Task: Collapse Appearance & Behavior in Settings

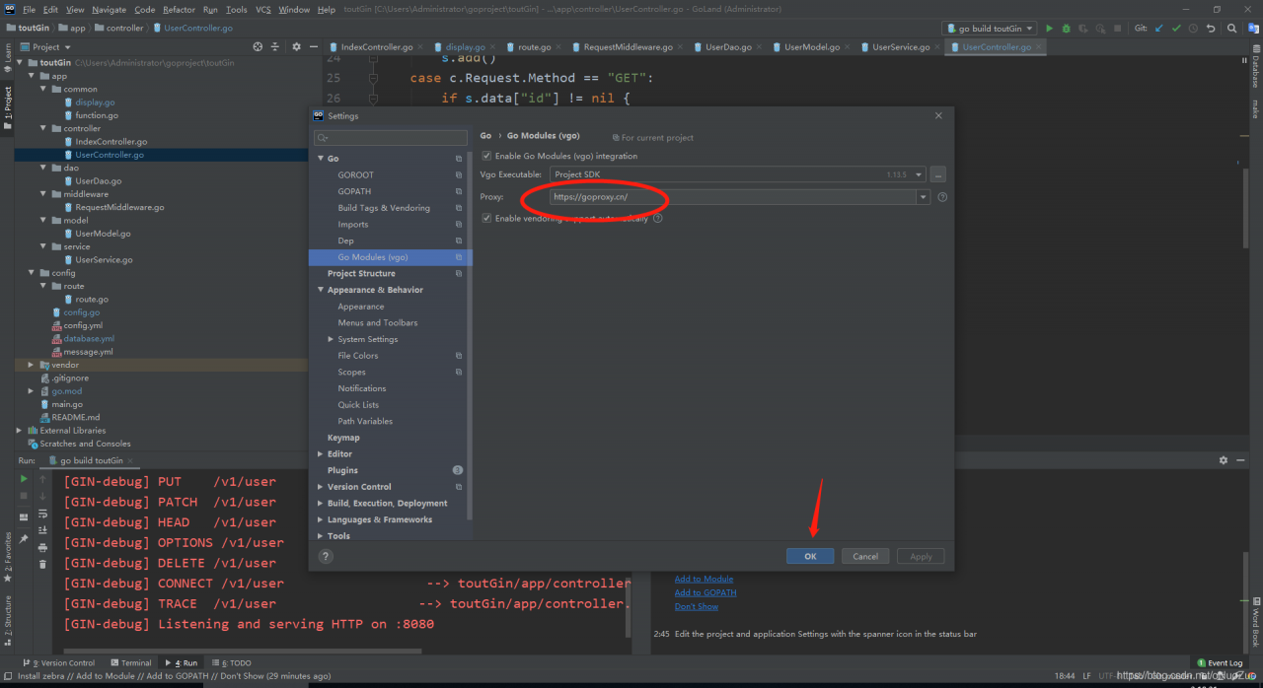Action: [321, 290]
